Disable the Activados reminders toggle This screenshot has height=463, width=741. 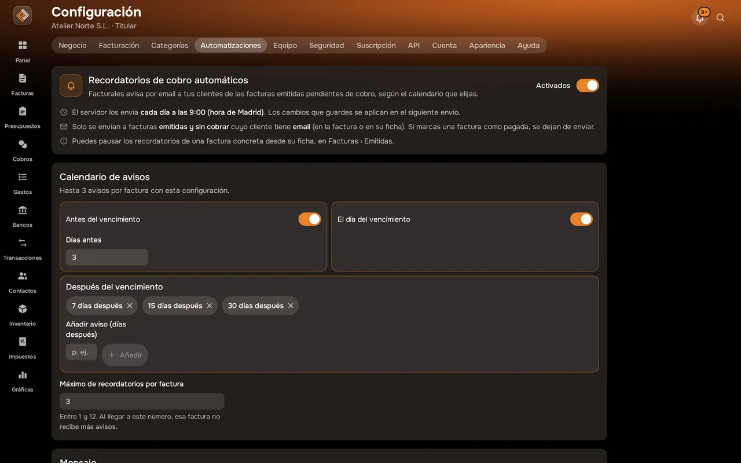588,86
